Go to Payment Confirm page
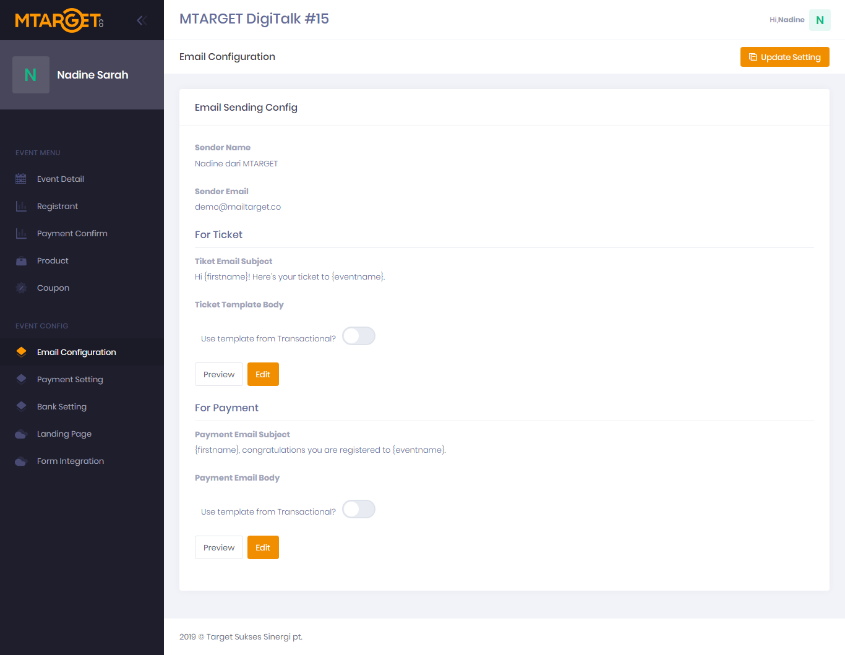 pos(82,233)
